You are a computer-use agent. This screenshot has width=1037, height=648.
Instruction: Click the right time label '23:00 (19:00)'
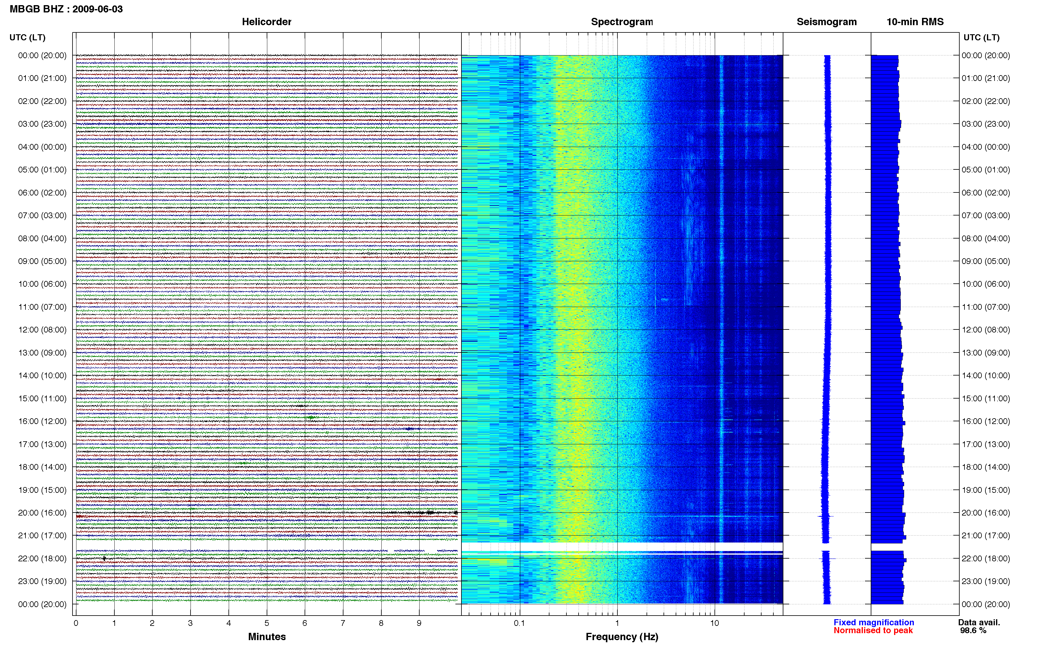point(985,581)
